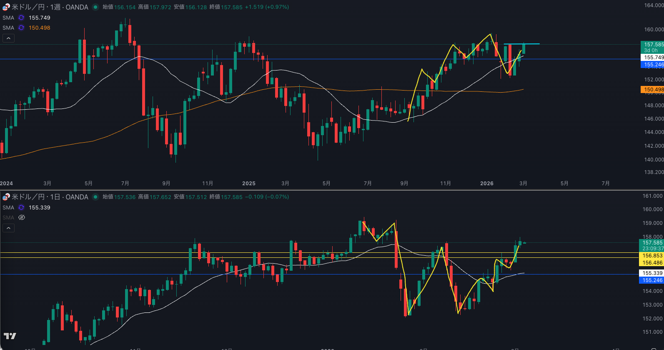Screen dimensions: 664x350
Task: Click the TradingView logo on daily chart
Action: [10, 336]
